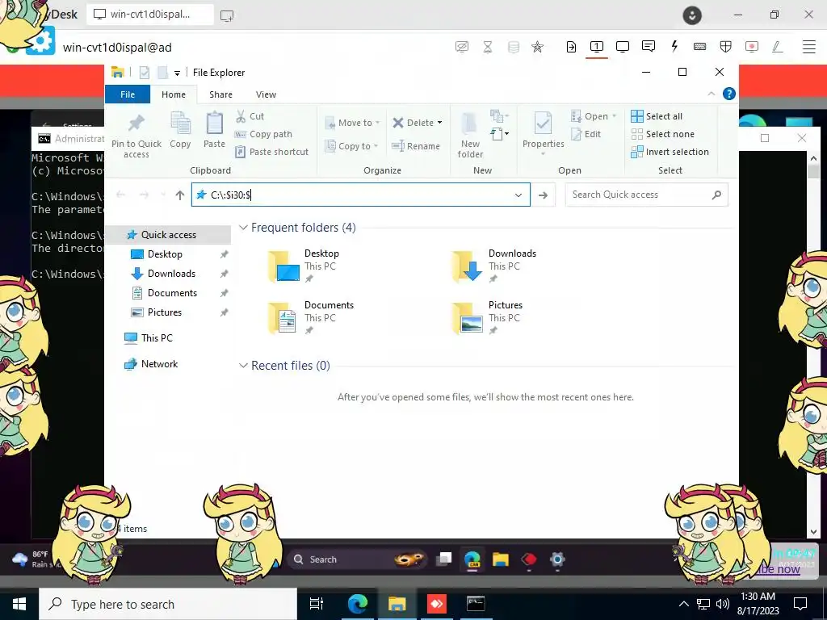Open Microsoft Edge on local taskbar

tap(358, 604)
